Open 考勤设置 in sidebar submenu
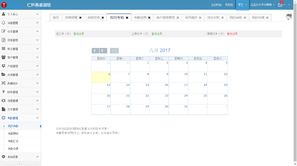Screen dimensions: 297x166 click(13, 149)
